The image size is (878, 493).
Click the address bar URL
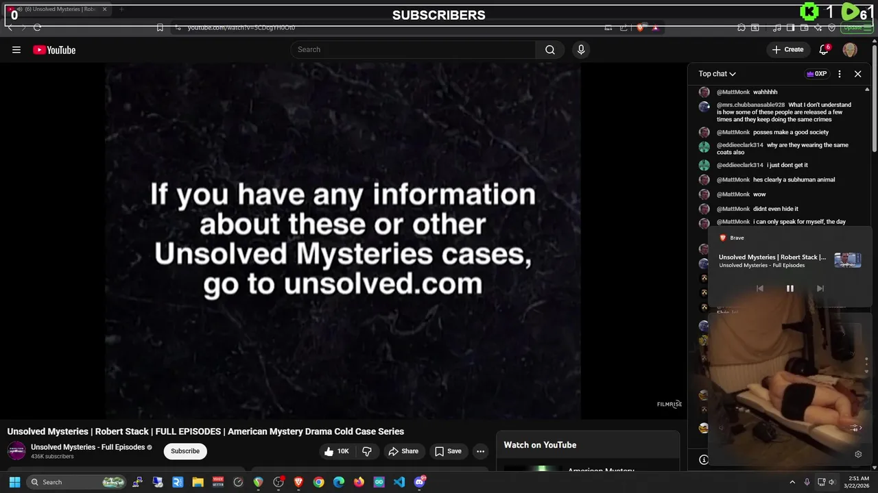[241, 27]
